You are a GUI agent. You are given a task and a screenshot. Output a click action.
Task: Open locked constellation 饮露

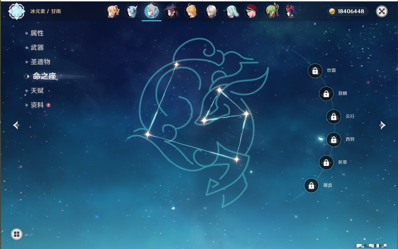coord(315,71)
